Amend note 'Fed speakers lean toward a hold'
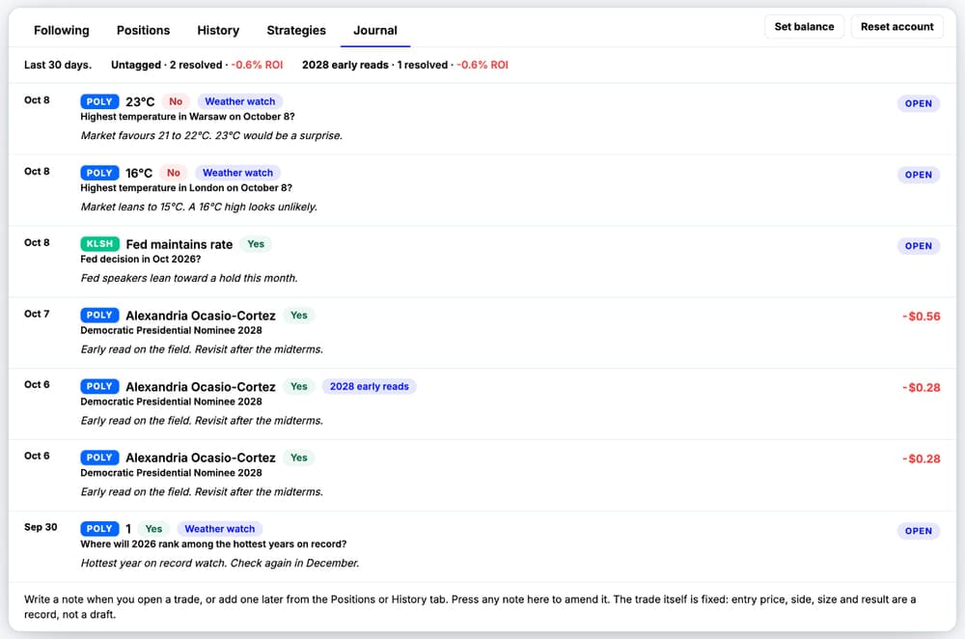 [x=189, y=278]
